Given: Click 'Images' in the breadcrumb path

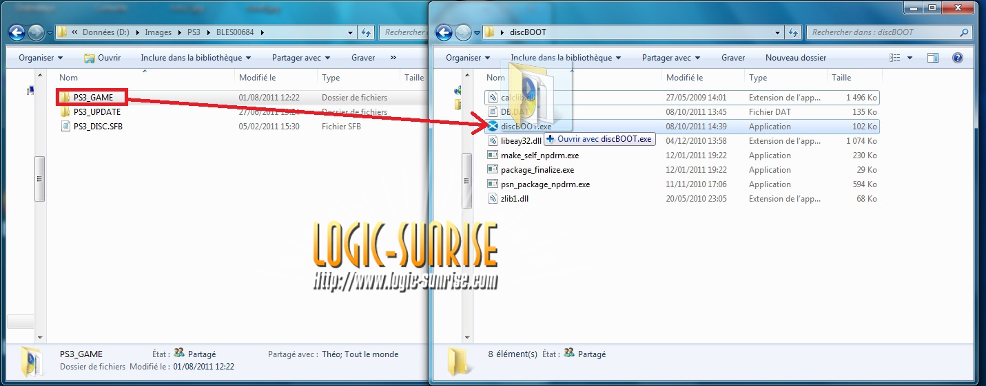Looking at the screenshot, I should 158,32.
